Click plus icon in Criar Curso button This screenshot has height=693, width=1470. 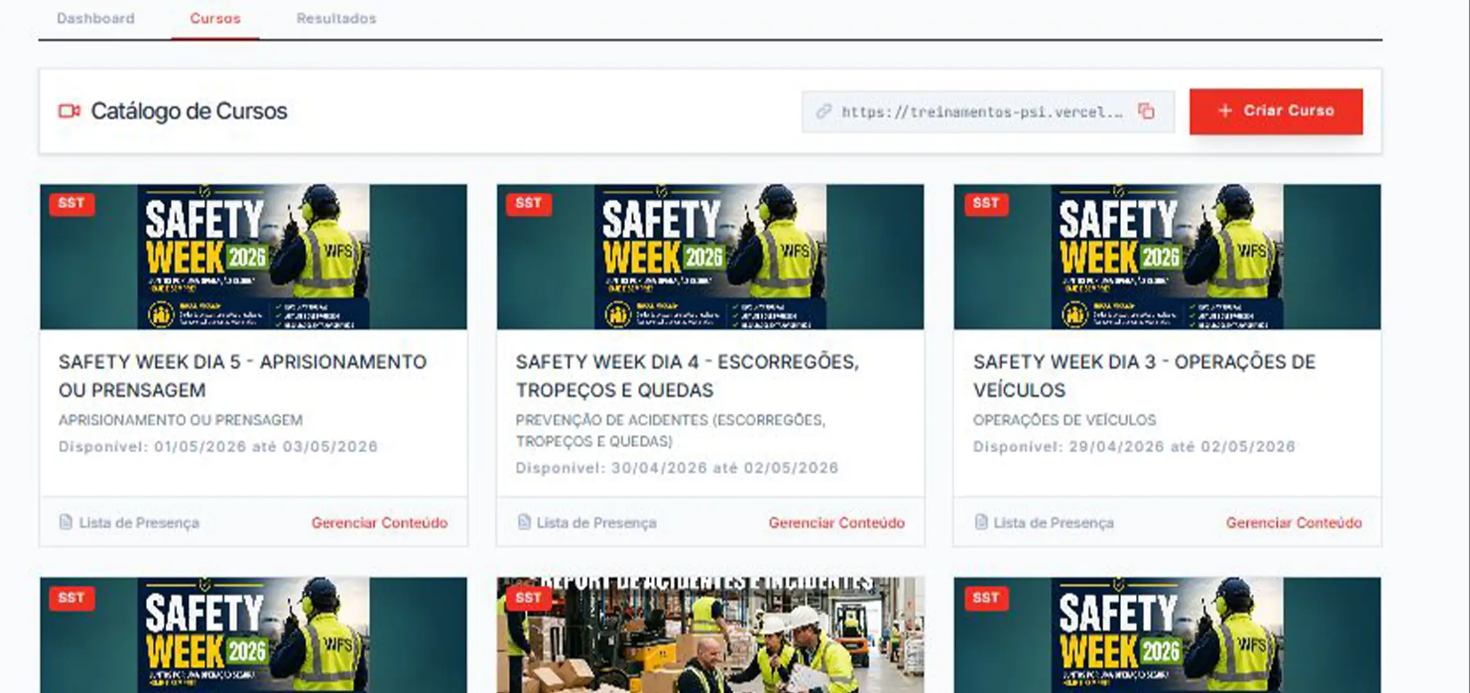coord(1225,110)
